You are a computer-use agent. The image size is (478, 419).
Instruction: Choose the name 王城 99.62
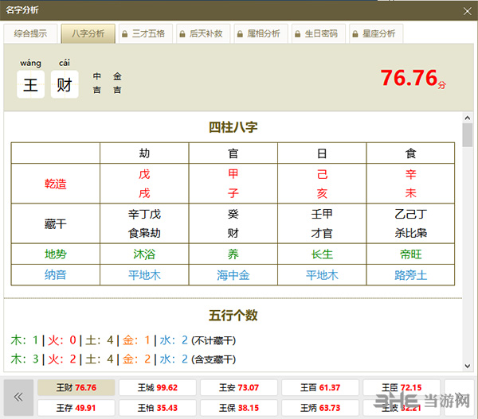157,388
